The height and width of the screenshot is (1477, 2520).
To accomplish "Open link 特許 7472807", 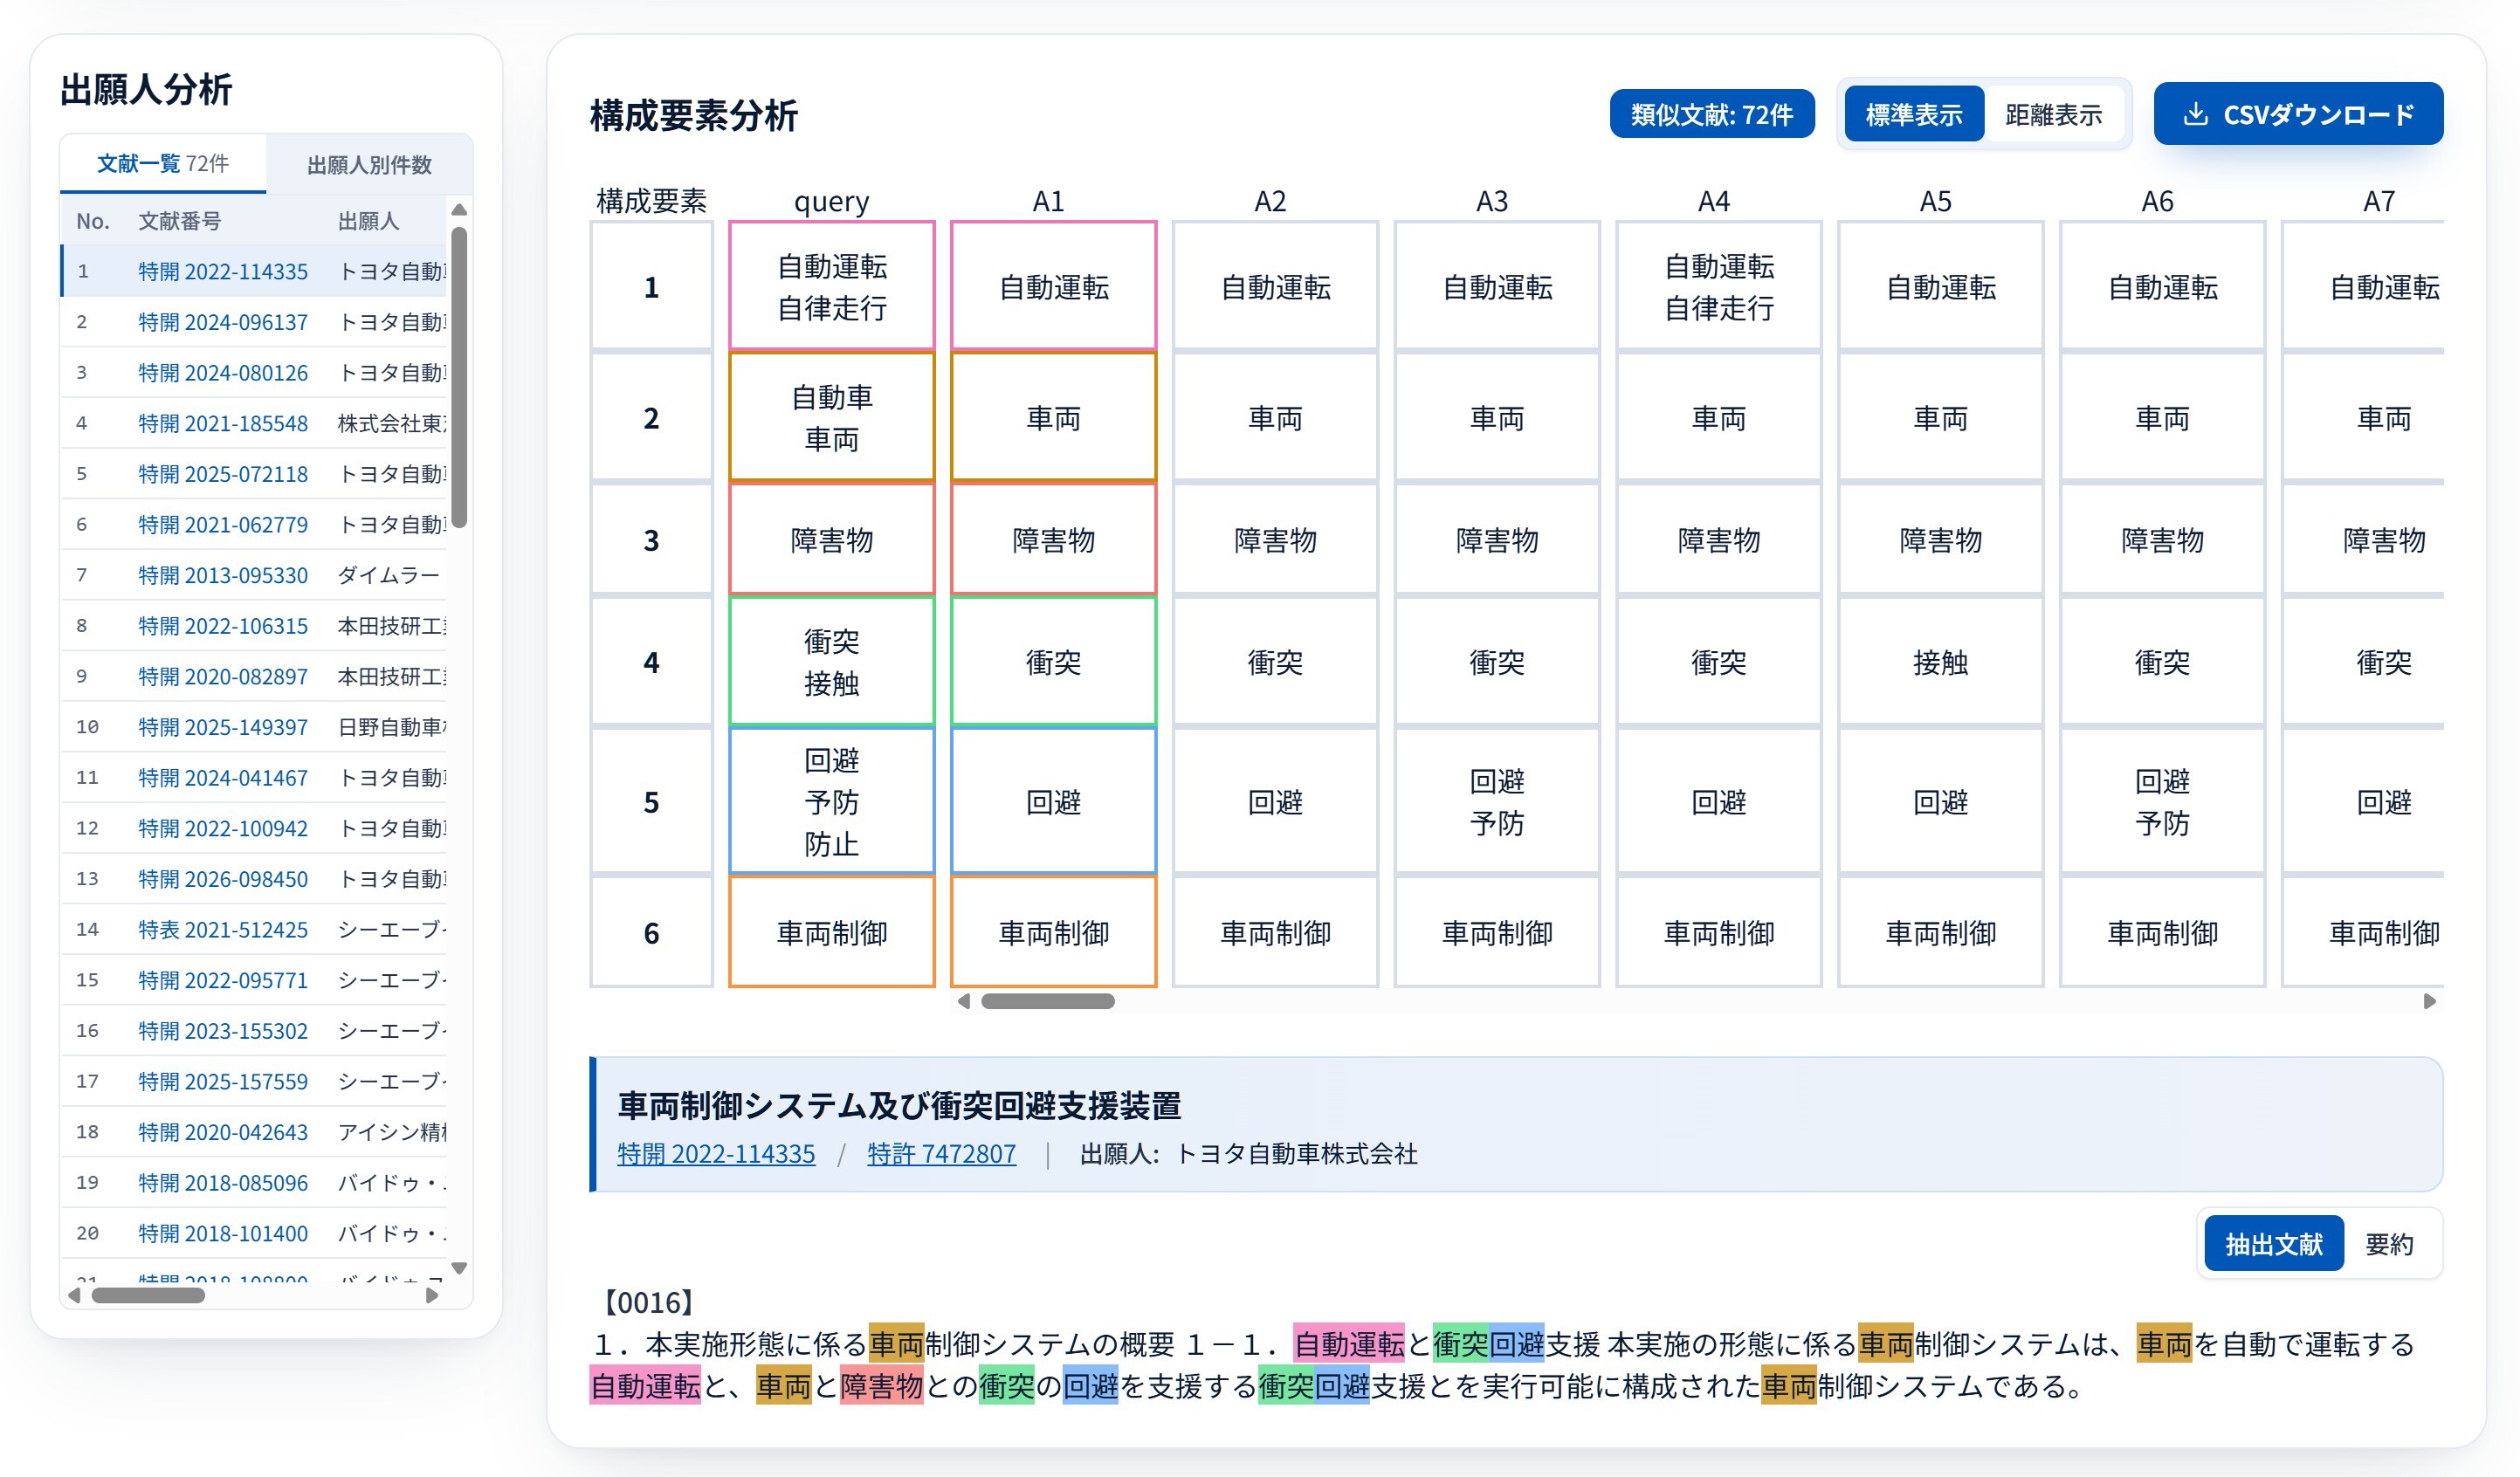I will coord(941,1153).
